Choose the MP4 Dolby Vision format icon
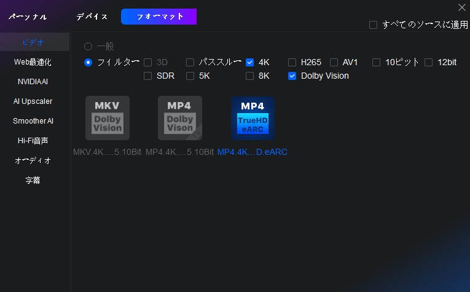This screenshot has width=470, height=292. pyautogui.click(x=180, y=118)
